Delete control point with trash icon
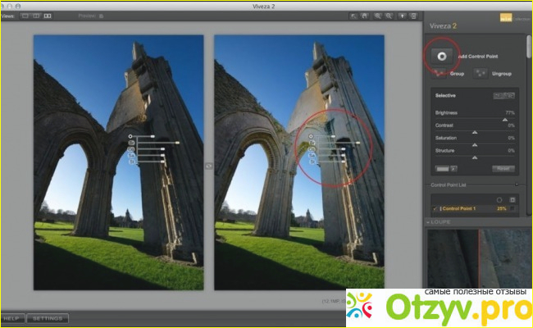Viewport: 533px width, 328px height. point(512,199)
